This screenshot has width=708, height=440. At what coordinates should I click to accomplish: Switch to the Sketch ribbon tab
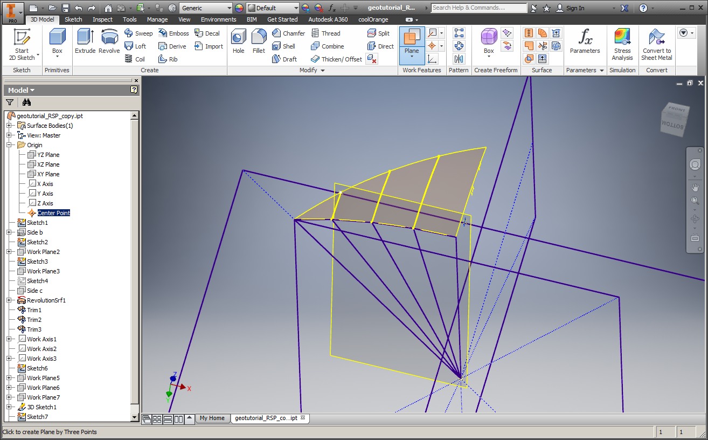click(x=74, y=19)
